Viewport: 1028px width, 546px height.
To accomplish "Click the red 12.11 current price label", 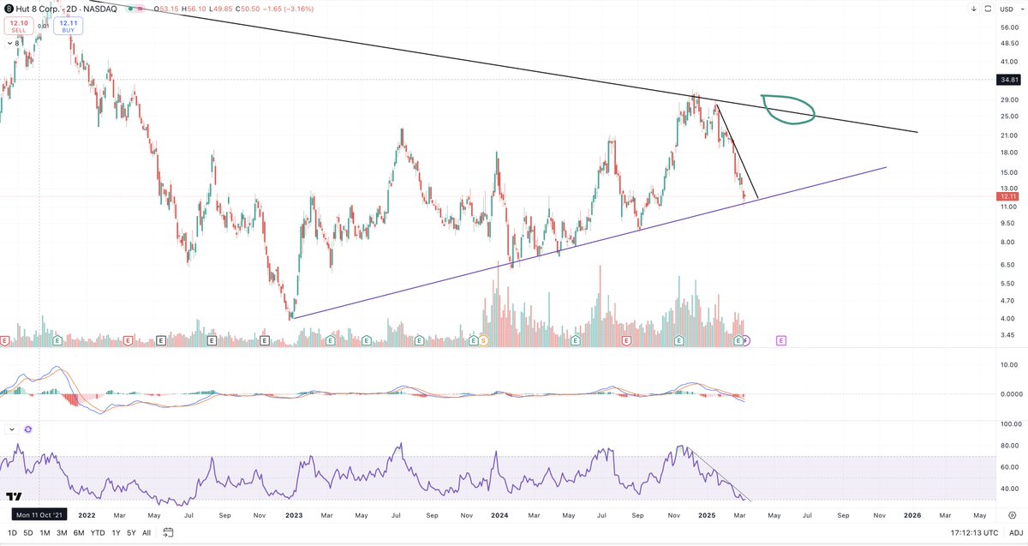I will 1008,196.
